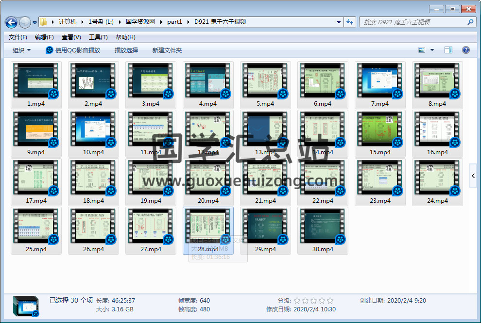
Task: Click the 创建日期 value 2020/2/4 9:20
Action: point(407,300)
